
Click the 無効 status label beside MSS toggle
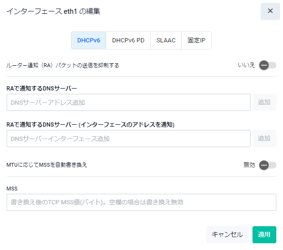[249, 165]
